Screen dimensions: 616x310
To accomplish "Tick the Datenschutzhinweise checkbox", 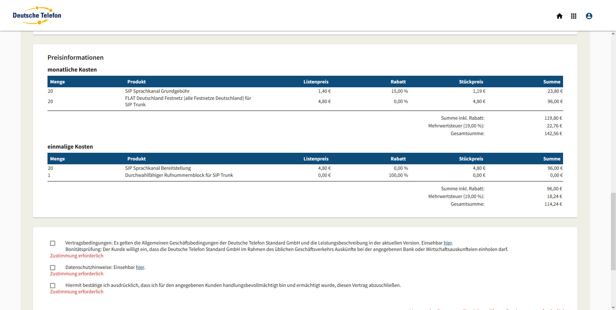I will [x=53, y=268].
